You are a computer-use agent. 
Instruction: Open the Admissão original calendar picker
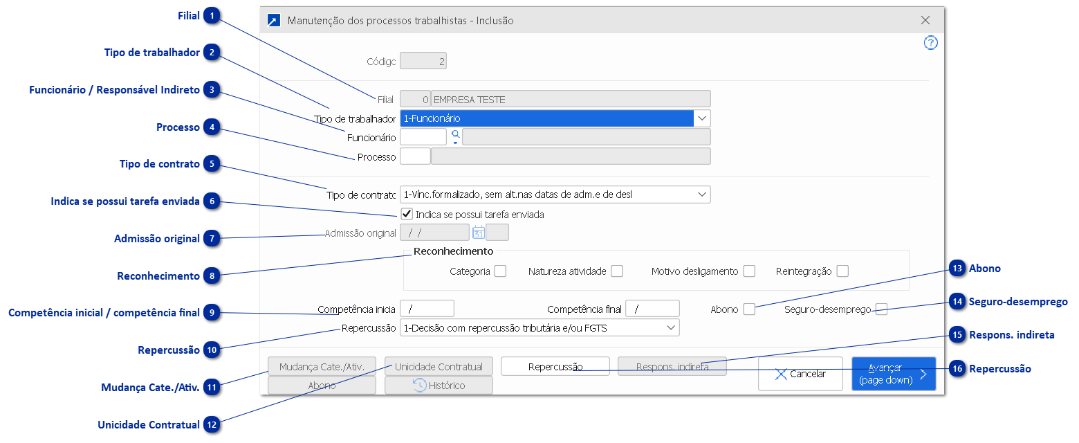[478, 233]
